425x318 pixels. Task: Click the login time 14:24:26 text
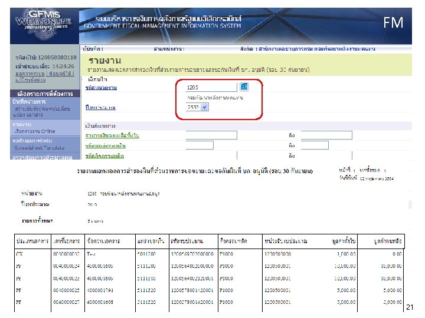tap(63, 66)
